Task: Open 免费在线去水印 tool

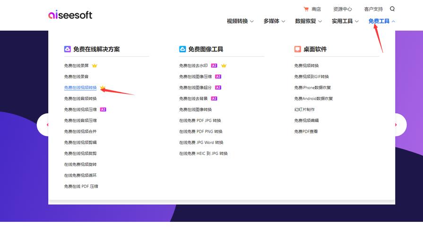Action: 193,66
